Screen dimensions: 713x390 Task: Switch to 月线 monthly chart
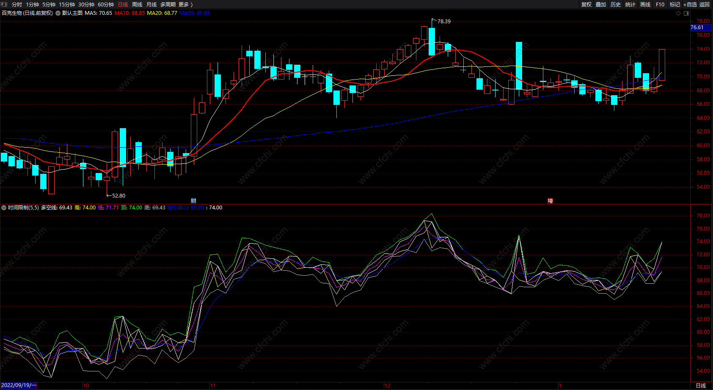pos(151,4)
